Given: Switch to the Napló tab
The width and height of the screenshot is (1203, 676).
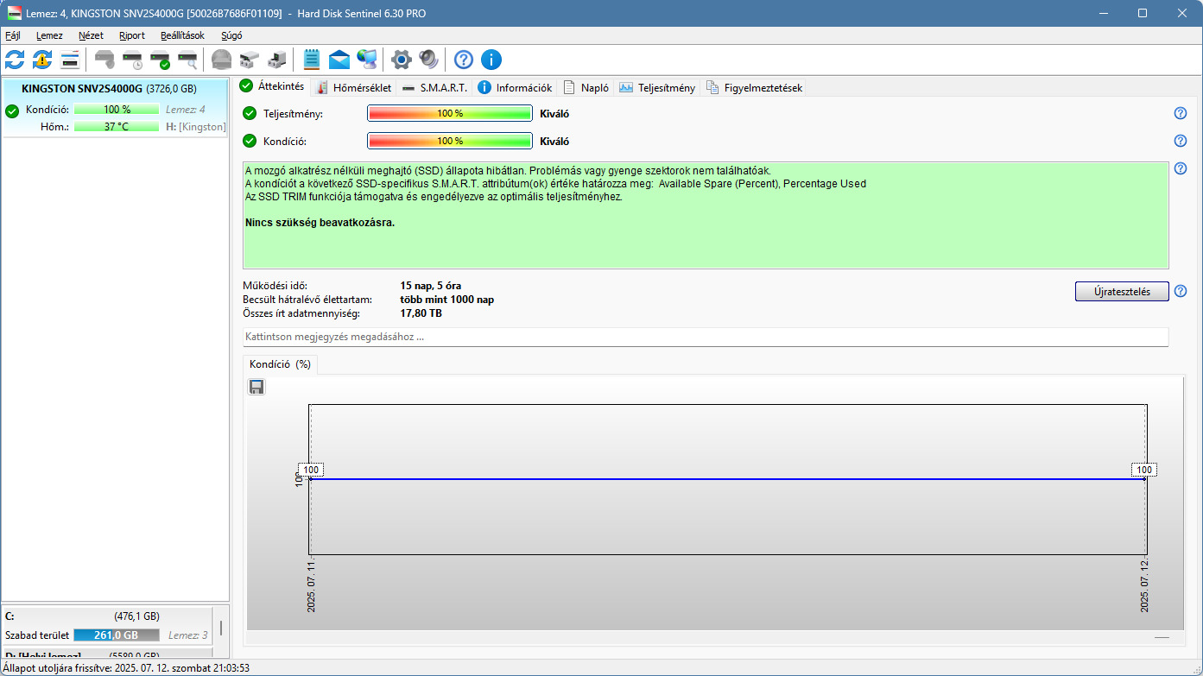Looking at the screenshot, I should click(x=586, y=87).
